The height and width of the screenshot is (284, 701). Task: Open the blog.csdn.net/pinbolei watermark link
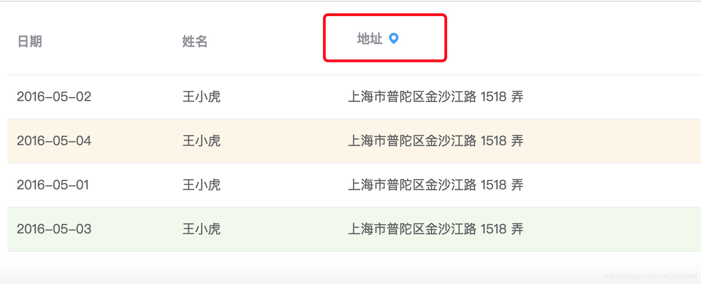pyautogui.click(x=650, y=276)
